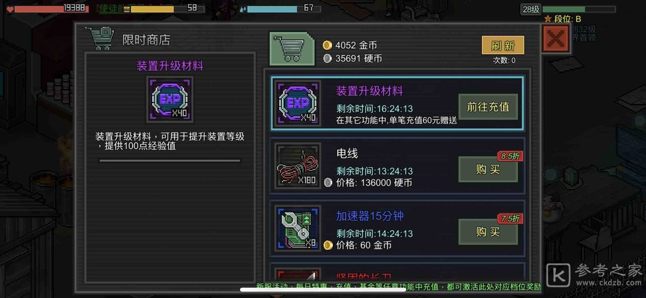Tap the large EXP icon in details panel
The height and width of the screenshot is (298, 646).
(170, 99)
